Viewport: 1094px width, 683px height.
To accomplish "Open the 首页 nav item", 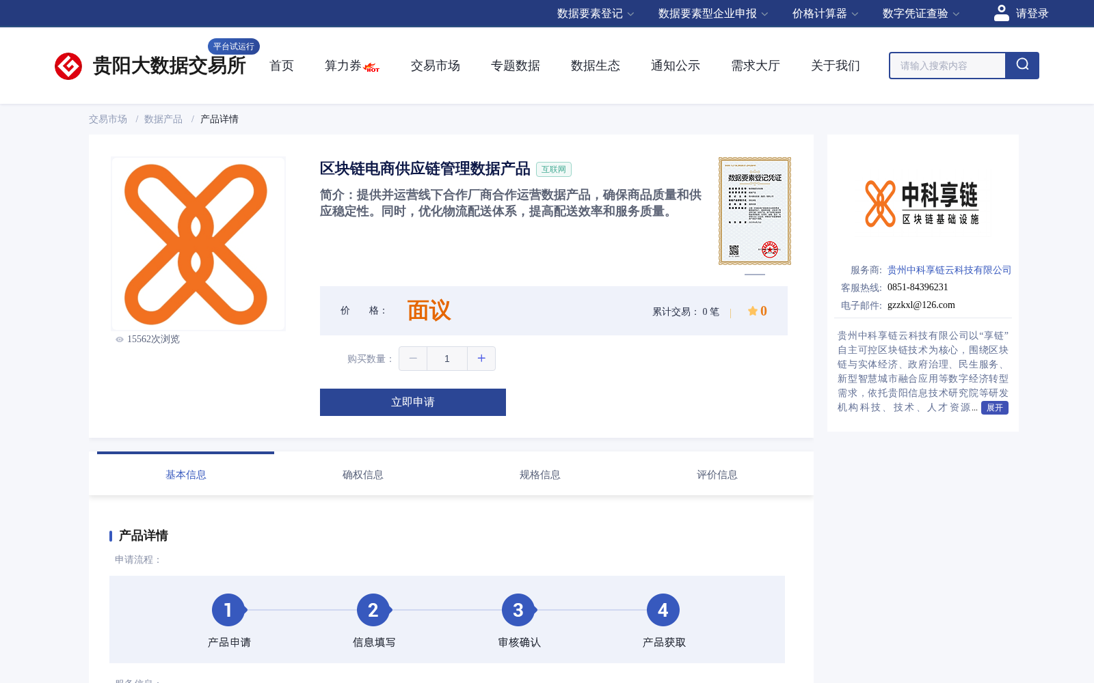I will coord(282,66).
